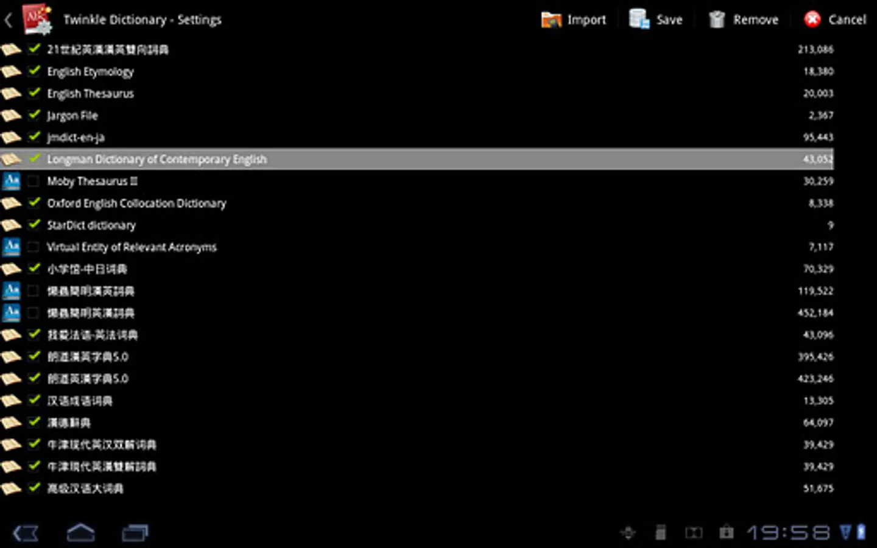Enable Virtual Entity of Relevant Acronyms checkbox

tap(33, 247)
